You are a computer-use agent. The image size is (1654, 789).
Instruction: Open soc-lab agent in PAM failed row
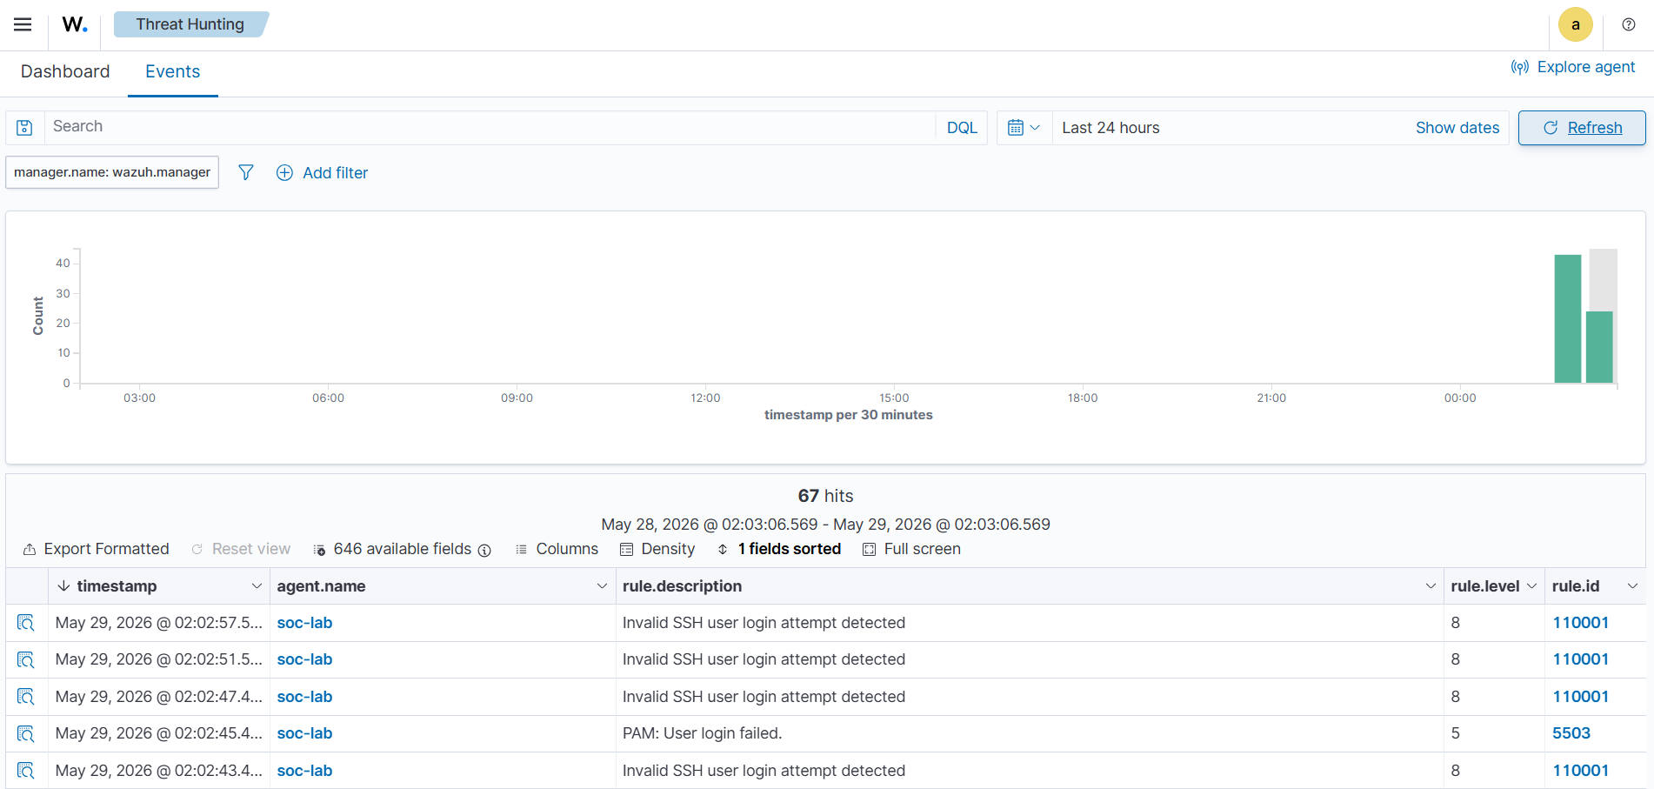coord(304,733)
